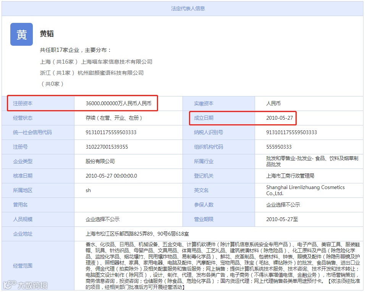The width and height of the screenshot is (365, 292).
Task: Select 股份有限公司 company type value
Action: coord(100,161)
